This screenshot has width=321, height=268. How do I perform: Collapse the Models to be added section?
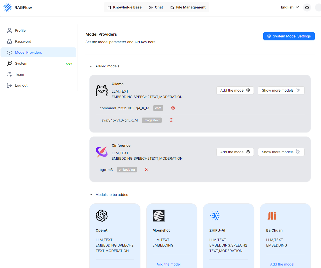click(91, 195)
